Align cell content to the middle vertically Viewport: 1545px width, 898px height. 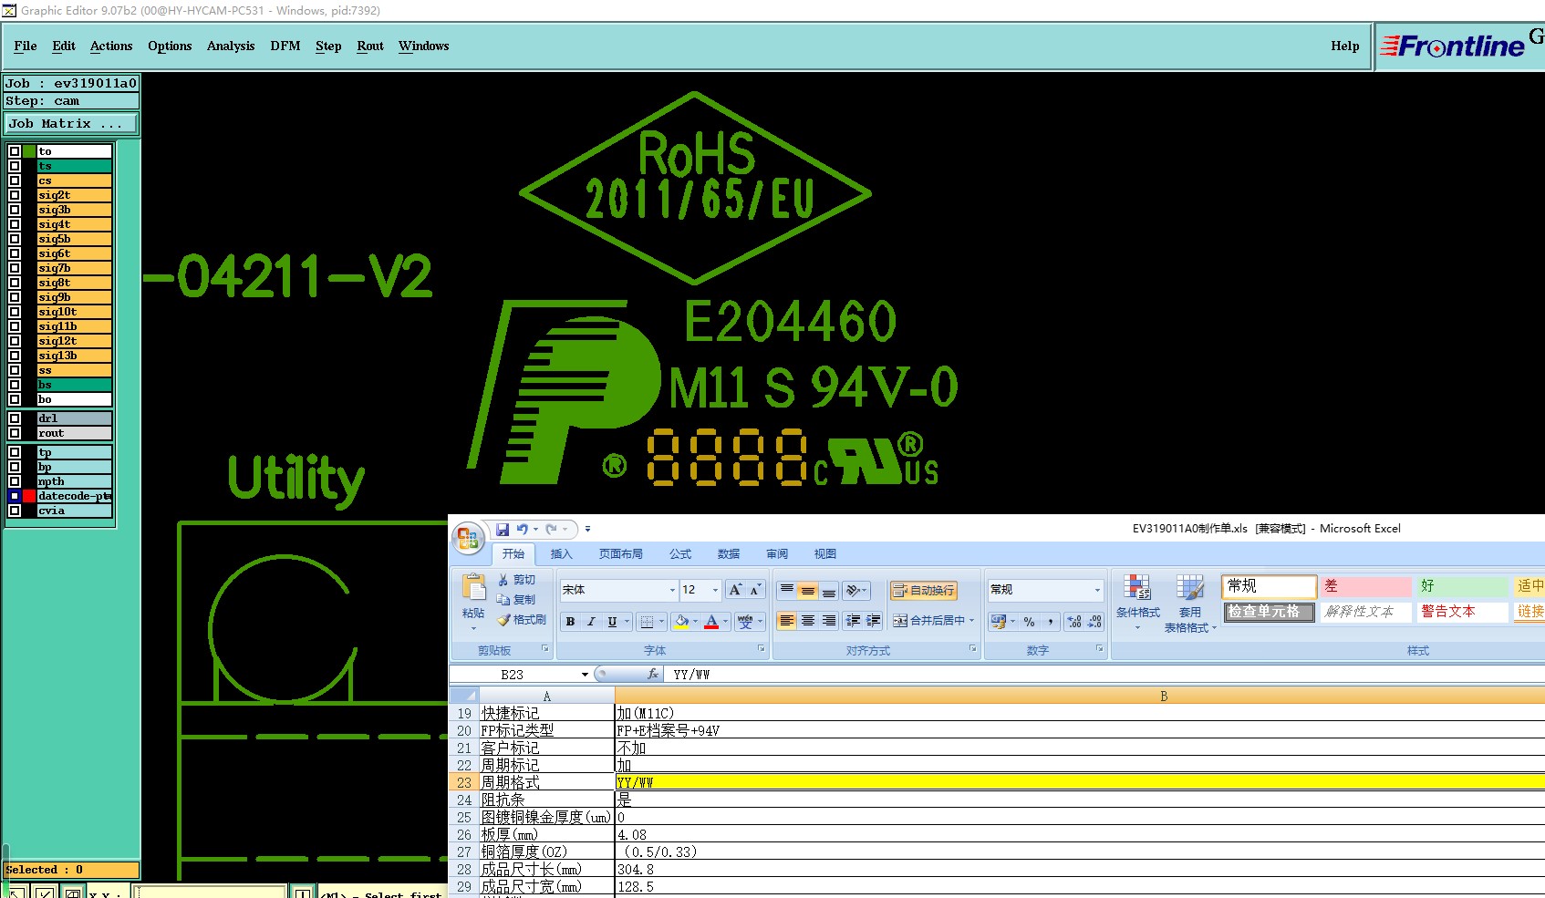[x=808, y=590]
